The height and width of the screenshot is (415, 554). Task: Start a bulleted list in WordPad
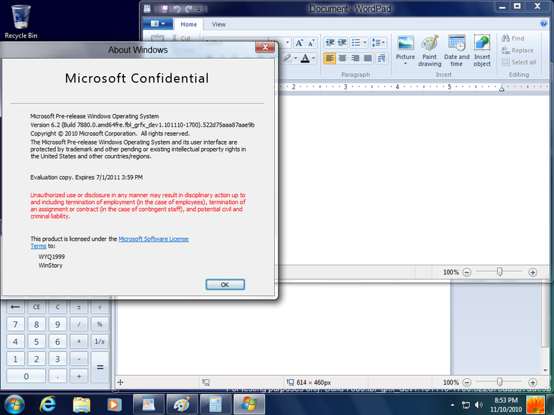coord(356,43)
